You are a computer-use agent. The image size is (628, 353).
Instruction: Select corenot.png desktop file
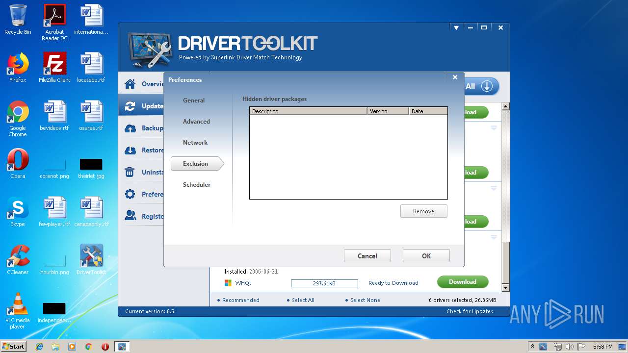tap(54, 168)
